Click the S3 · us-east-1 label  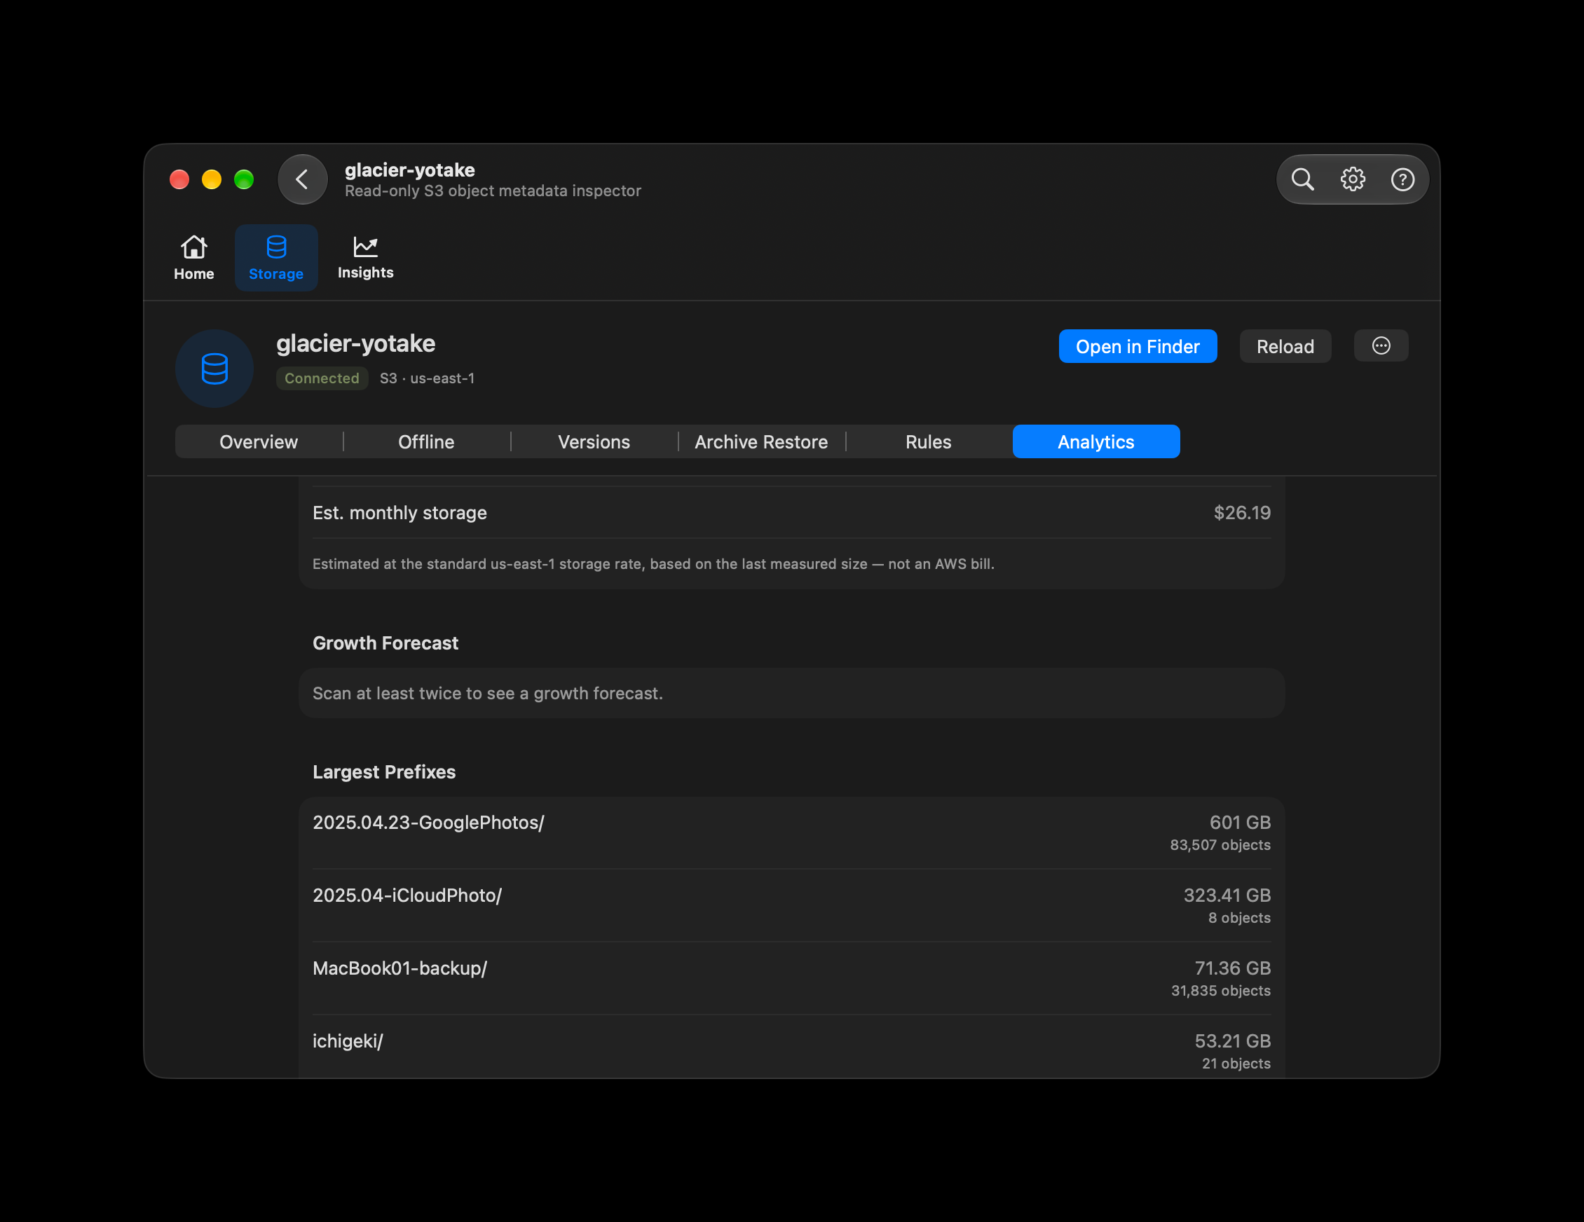pos(427,378)
